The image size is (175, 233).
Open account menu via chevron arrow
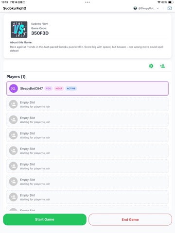click(x=157, y=8)
